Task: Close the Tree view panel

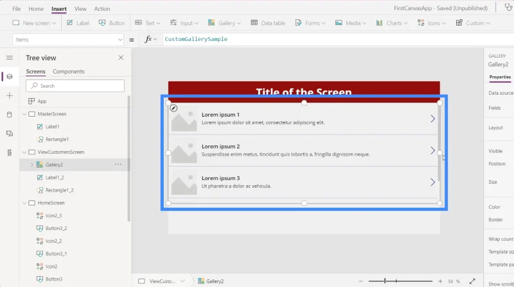Action: tap(121, 58)
